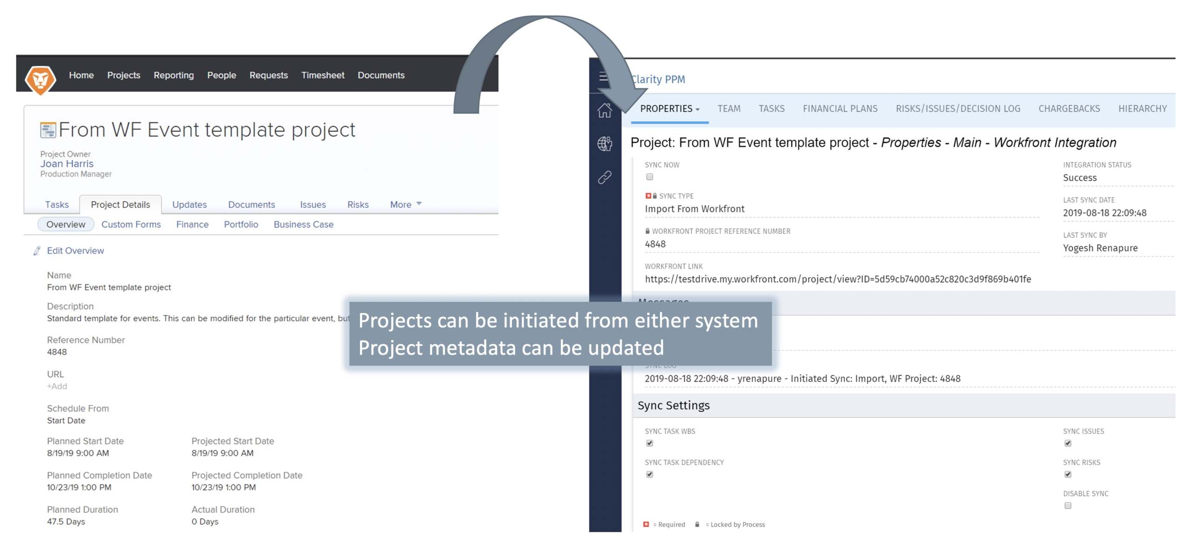1191x544 pixels.
Task: Click the From WF Event template project heading
Action: click(x=207, y=130)
